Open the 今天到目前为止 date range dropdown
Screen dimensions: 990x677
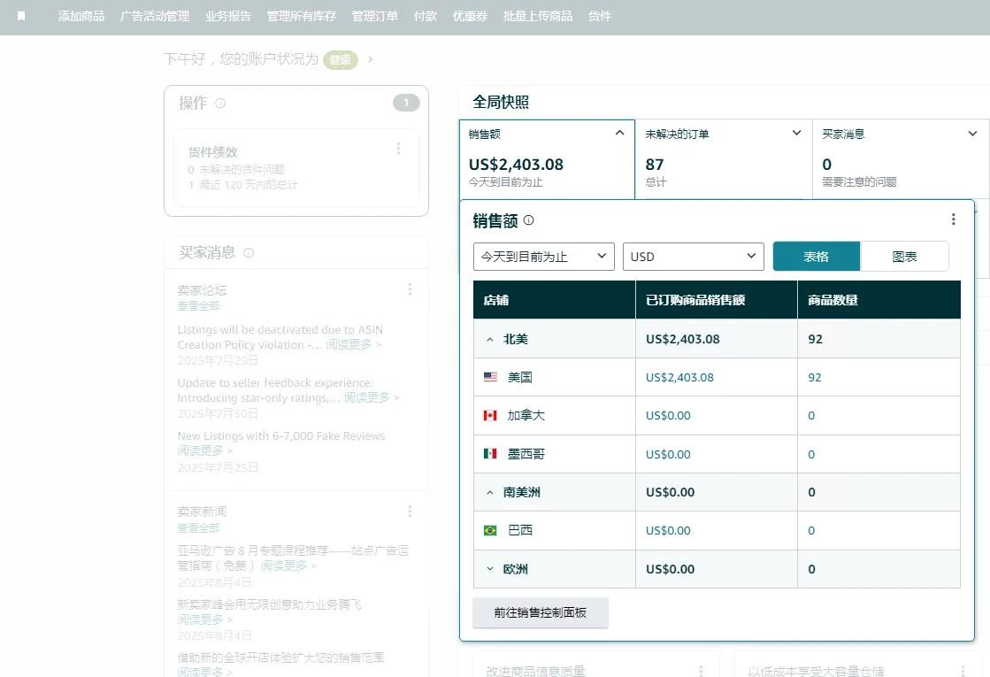pyautogui.click(x=543, y=257)
